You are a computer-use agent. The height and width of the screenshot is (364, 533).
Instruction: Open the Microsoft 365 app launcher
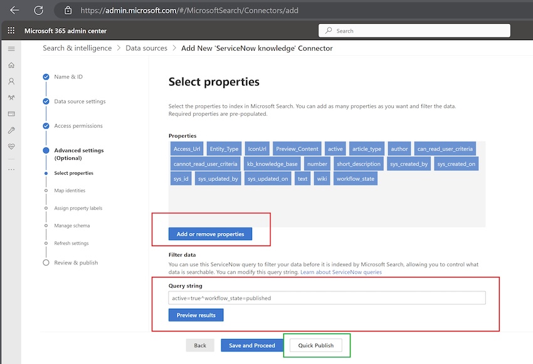pos(10,29)
